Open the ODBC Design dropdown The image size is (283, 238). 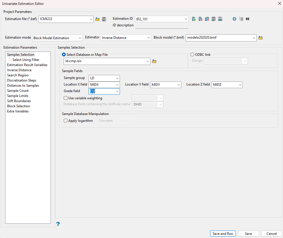pyautogui.click(x=226, y=61)
